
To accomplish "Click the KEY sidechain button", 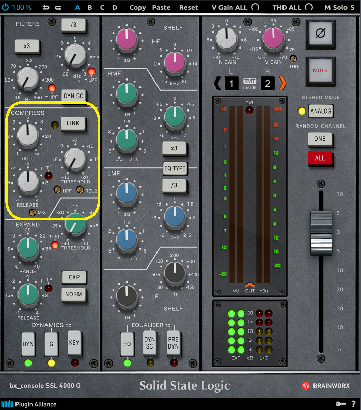I will pos(74,342).
